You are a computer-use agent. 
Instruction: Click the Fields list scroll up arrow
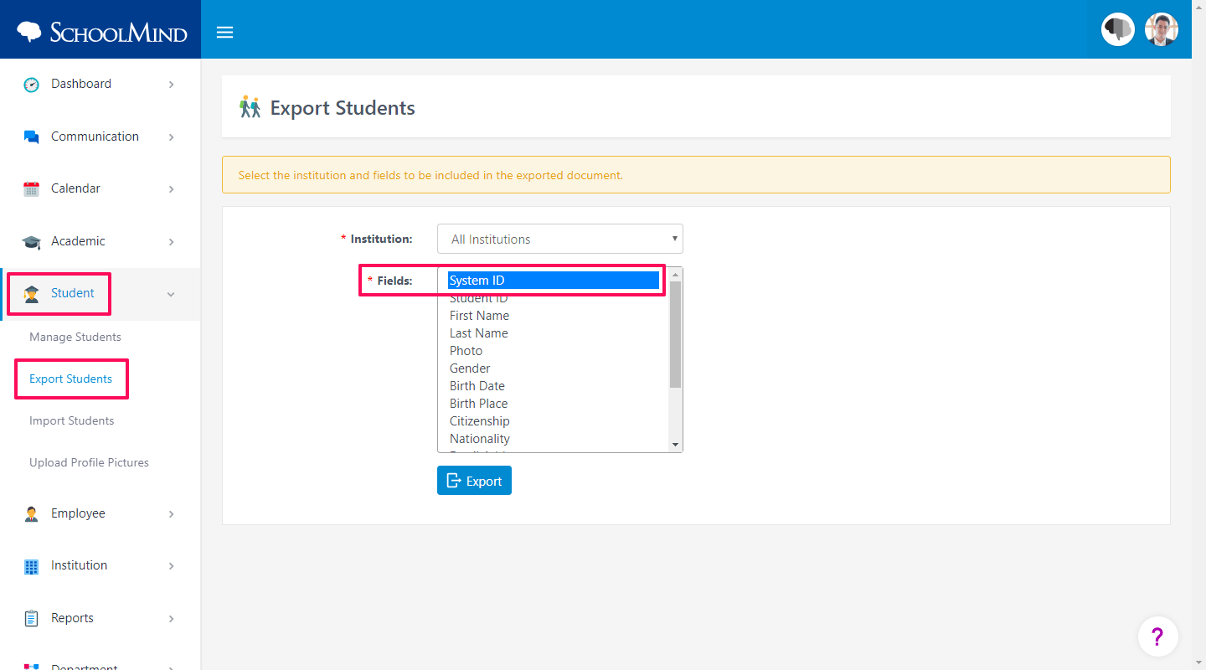(675, 275)
